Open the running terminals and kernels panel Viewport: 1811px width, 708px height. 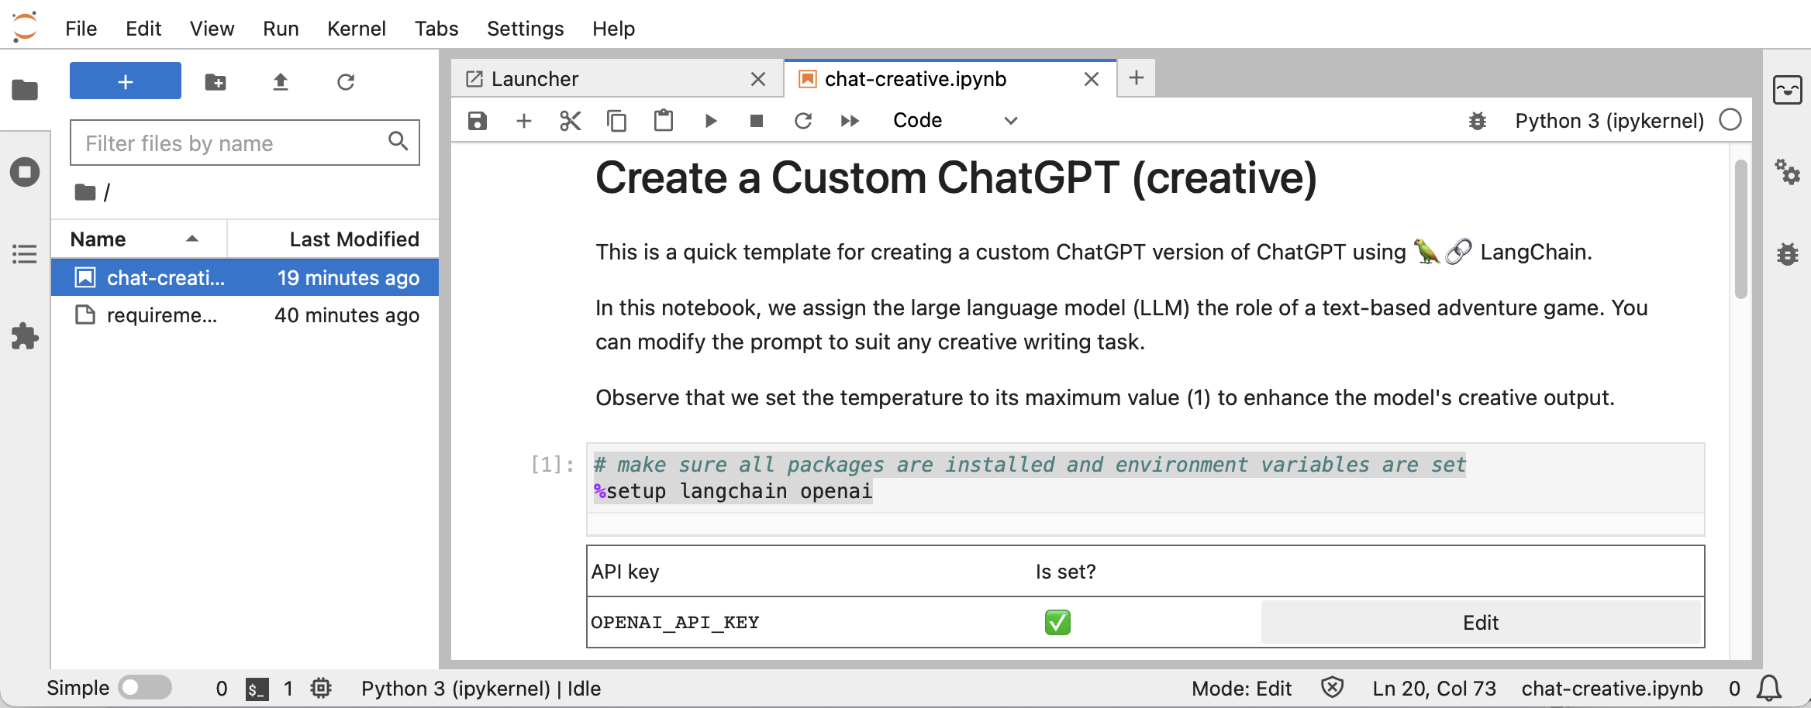point(25,172)
